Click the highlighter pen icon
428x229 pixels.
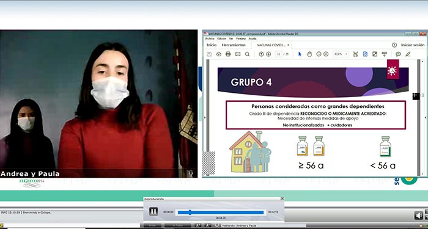click(408, 54)
